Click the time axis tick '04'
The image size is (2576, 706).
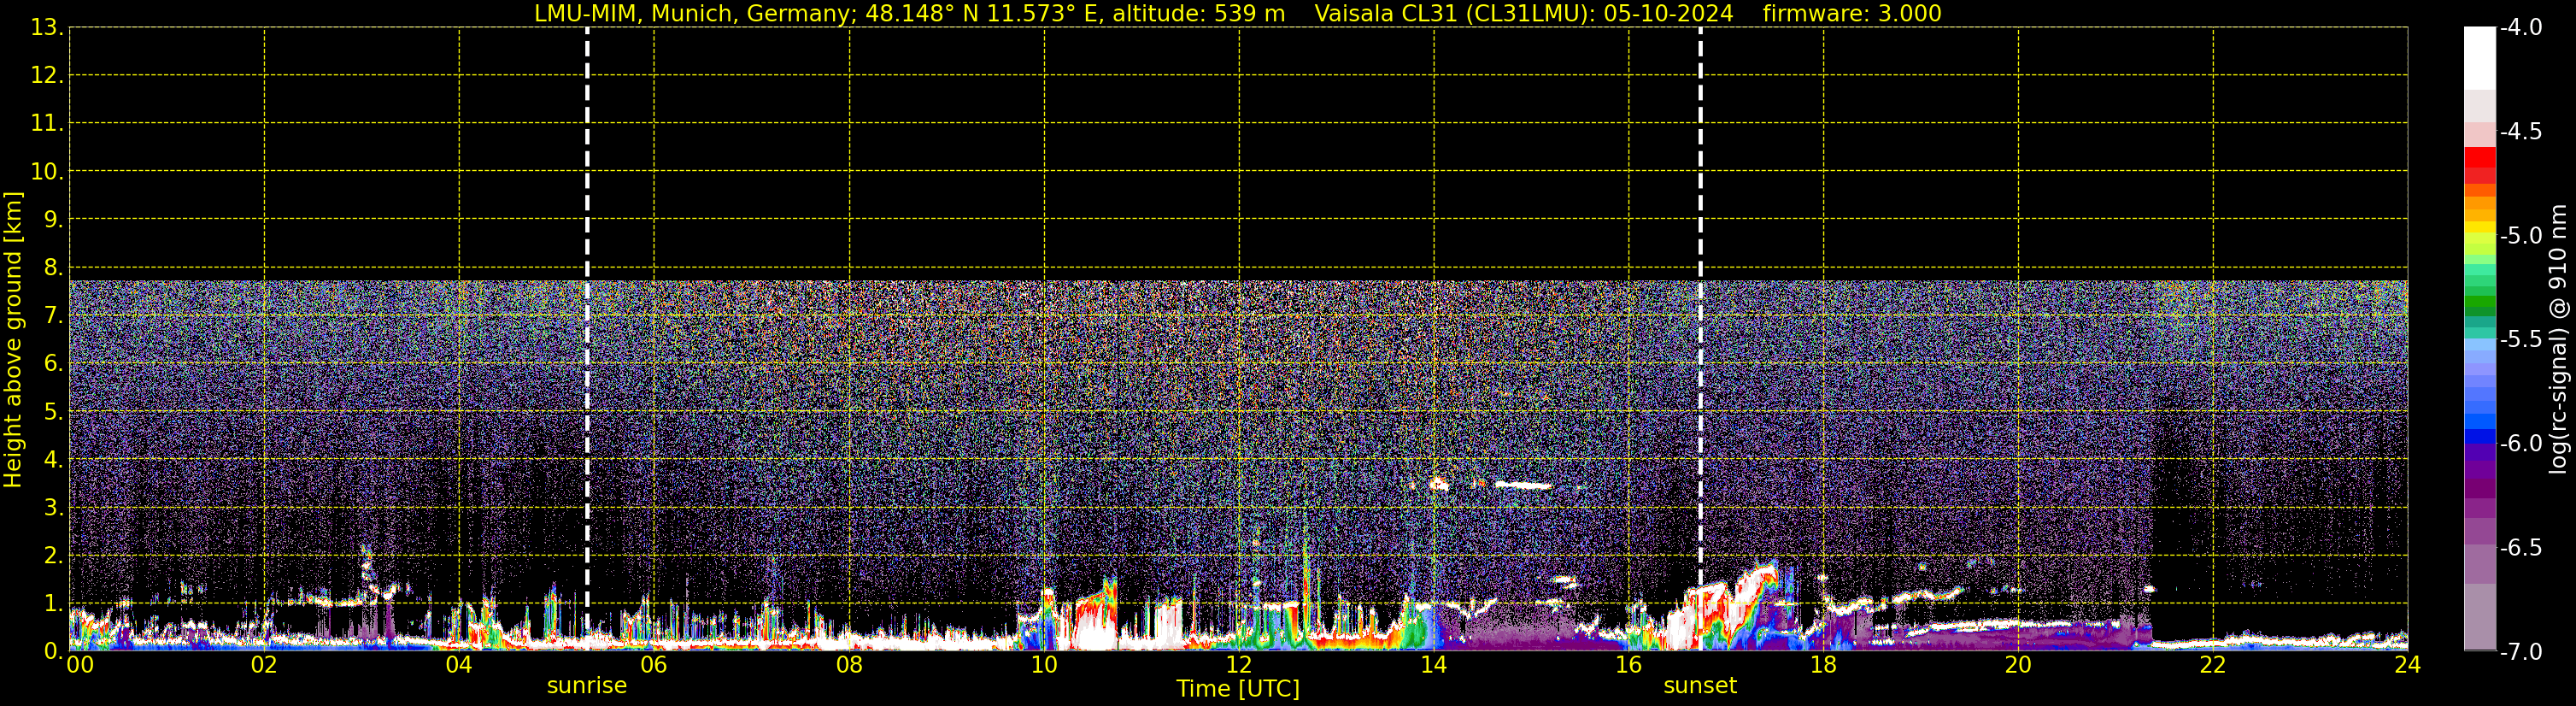click(x=459, y=665)
